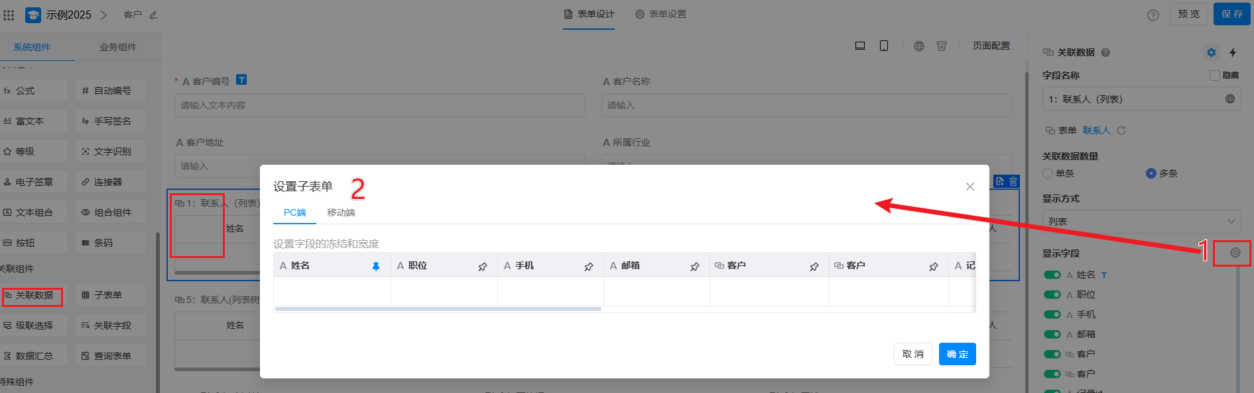Toggle the 姓名 display field switch
1254x393 pixels.
coord(1052,275)
